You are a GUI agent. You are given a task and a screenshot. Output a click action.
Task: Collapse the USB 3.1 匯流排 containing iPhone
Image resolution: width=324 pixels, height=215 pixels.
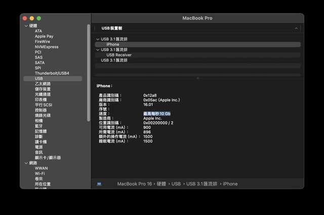point(98,39)
